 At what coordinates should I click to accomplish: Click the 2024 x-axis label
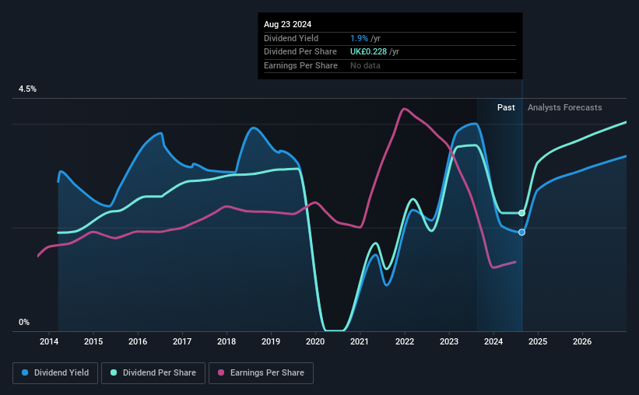tap(493, 341)
